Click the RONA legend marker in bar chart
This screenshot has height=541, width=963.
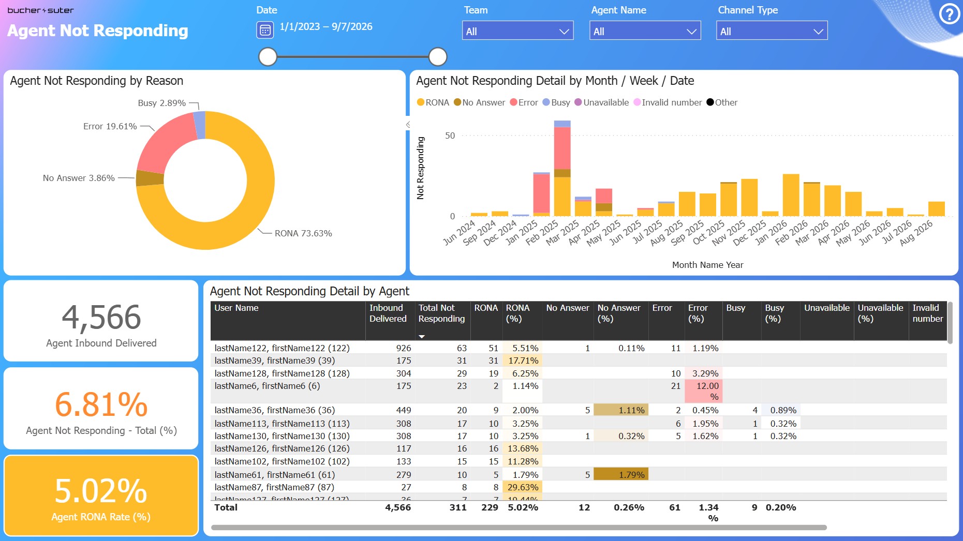click(x=421, y=102)
